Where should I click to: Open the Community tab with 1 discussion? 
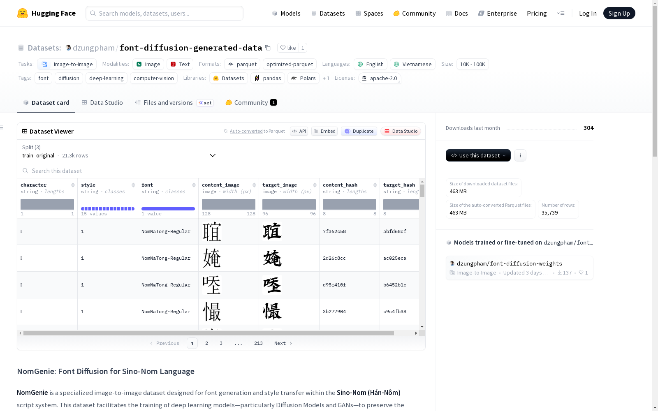tap(251, 103)
